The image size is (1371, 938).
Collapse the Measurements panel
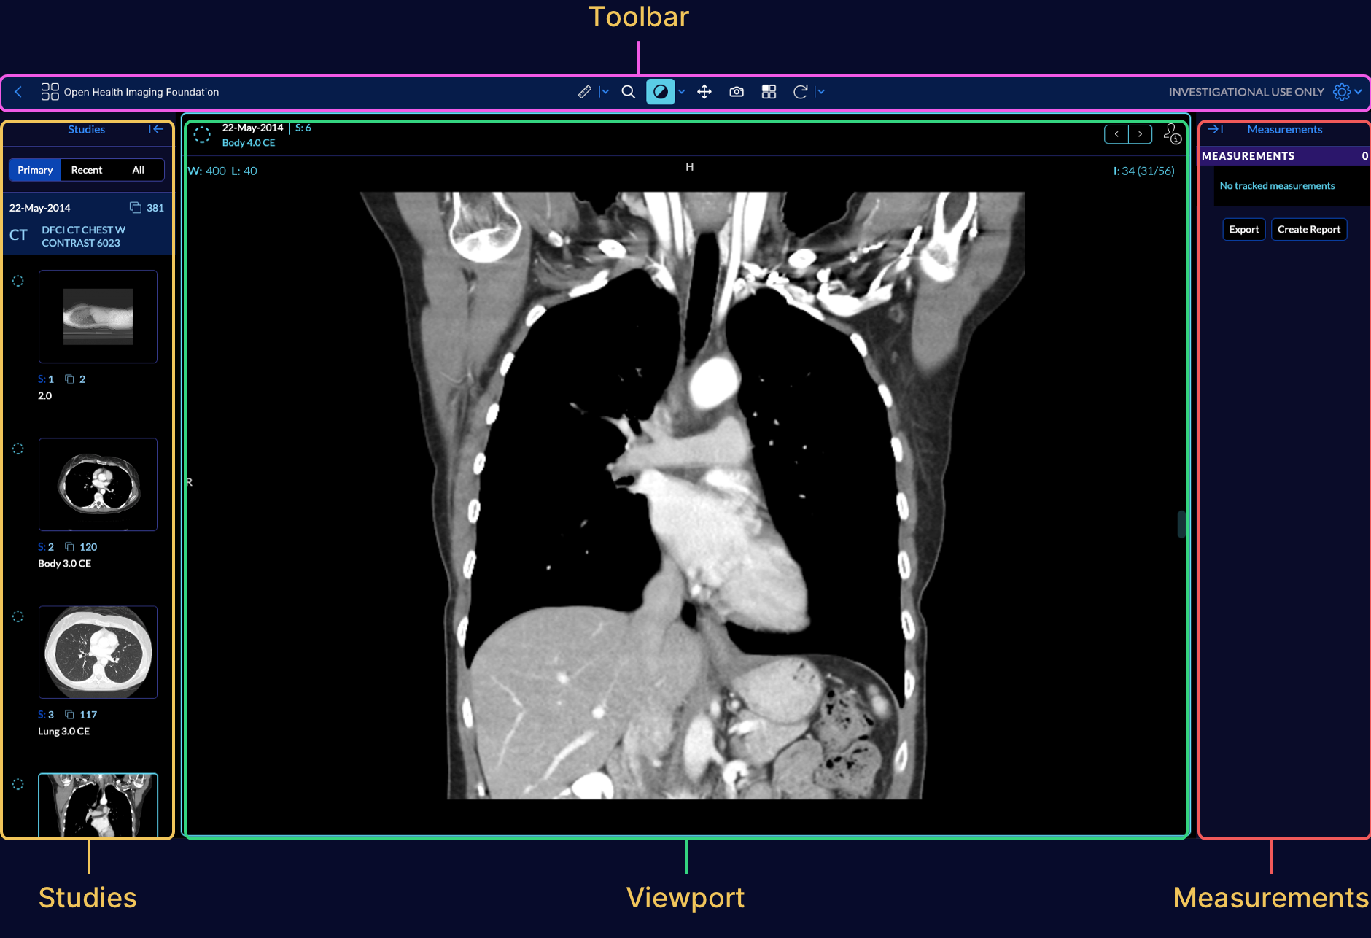tap(1214, 129)
